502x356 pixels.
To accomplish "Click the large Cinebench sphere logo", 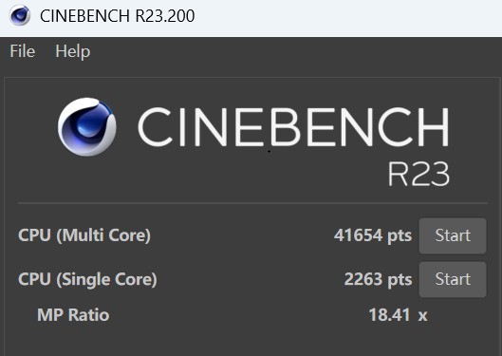I will [x=87, y=127].
